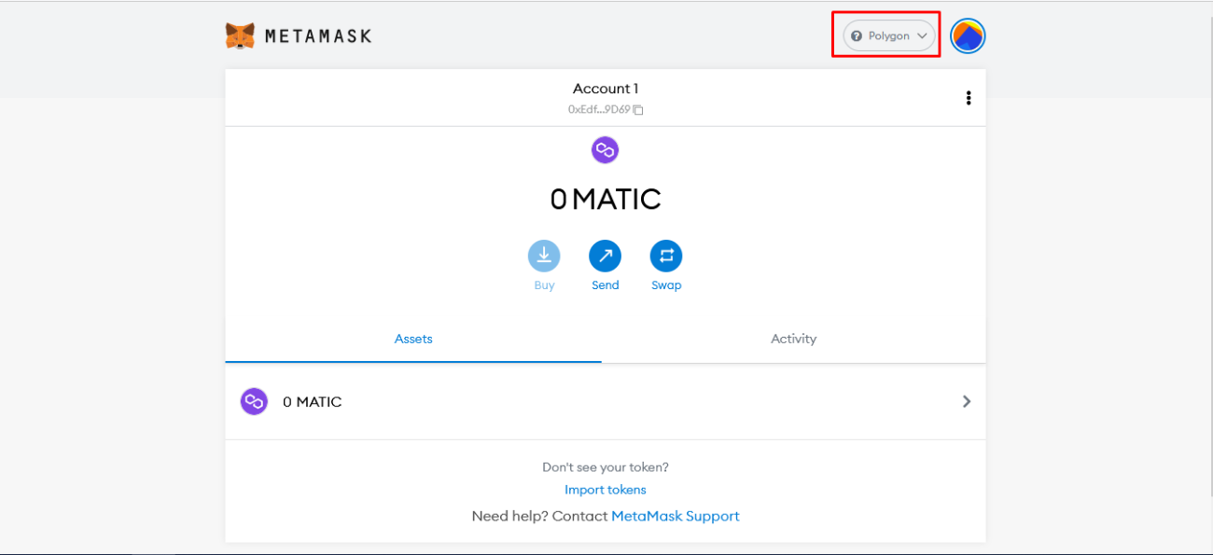Click the MATIC icon in the asset list

point(254,402)
